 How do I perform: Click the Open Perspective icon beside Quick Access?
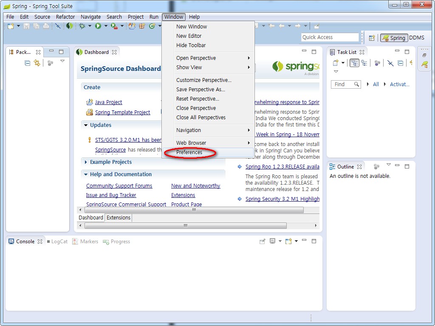pyautogui.click(x=372, y=38)
